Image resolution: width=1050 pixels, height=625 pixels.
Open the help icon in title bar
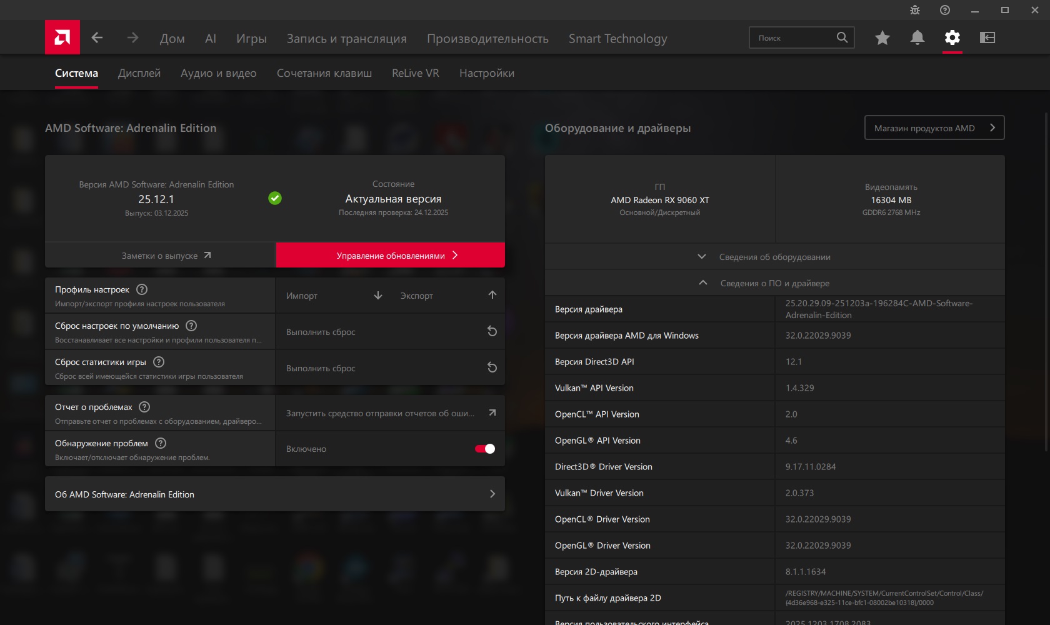(945, 10)
